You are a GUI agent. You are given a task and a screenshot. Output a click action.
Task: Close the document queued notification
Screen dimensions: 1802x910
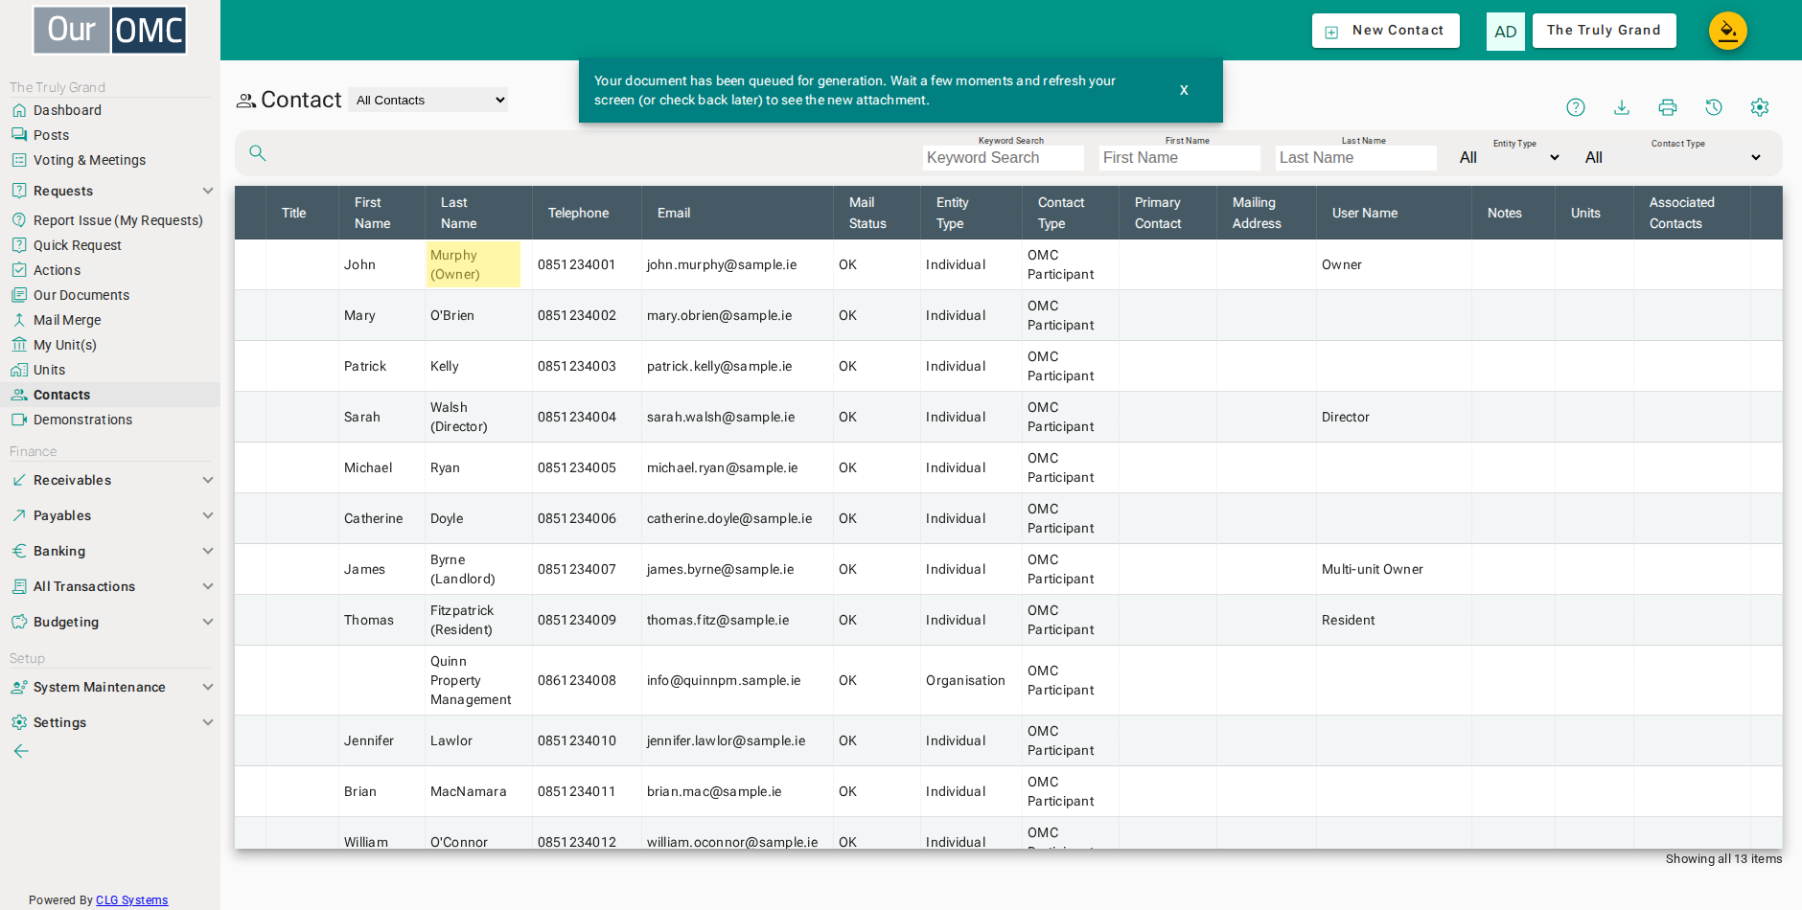pyautogui.click(x=1184, y=90)
